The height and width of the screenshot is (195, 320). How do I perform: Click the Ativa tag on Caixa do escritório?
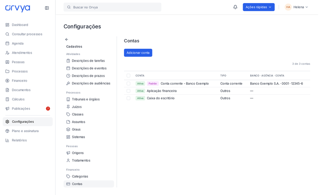[x=140, y=98]
